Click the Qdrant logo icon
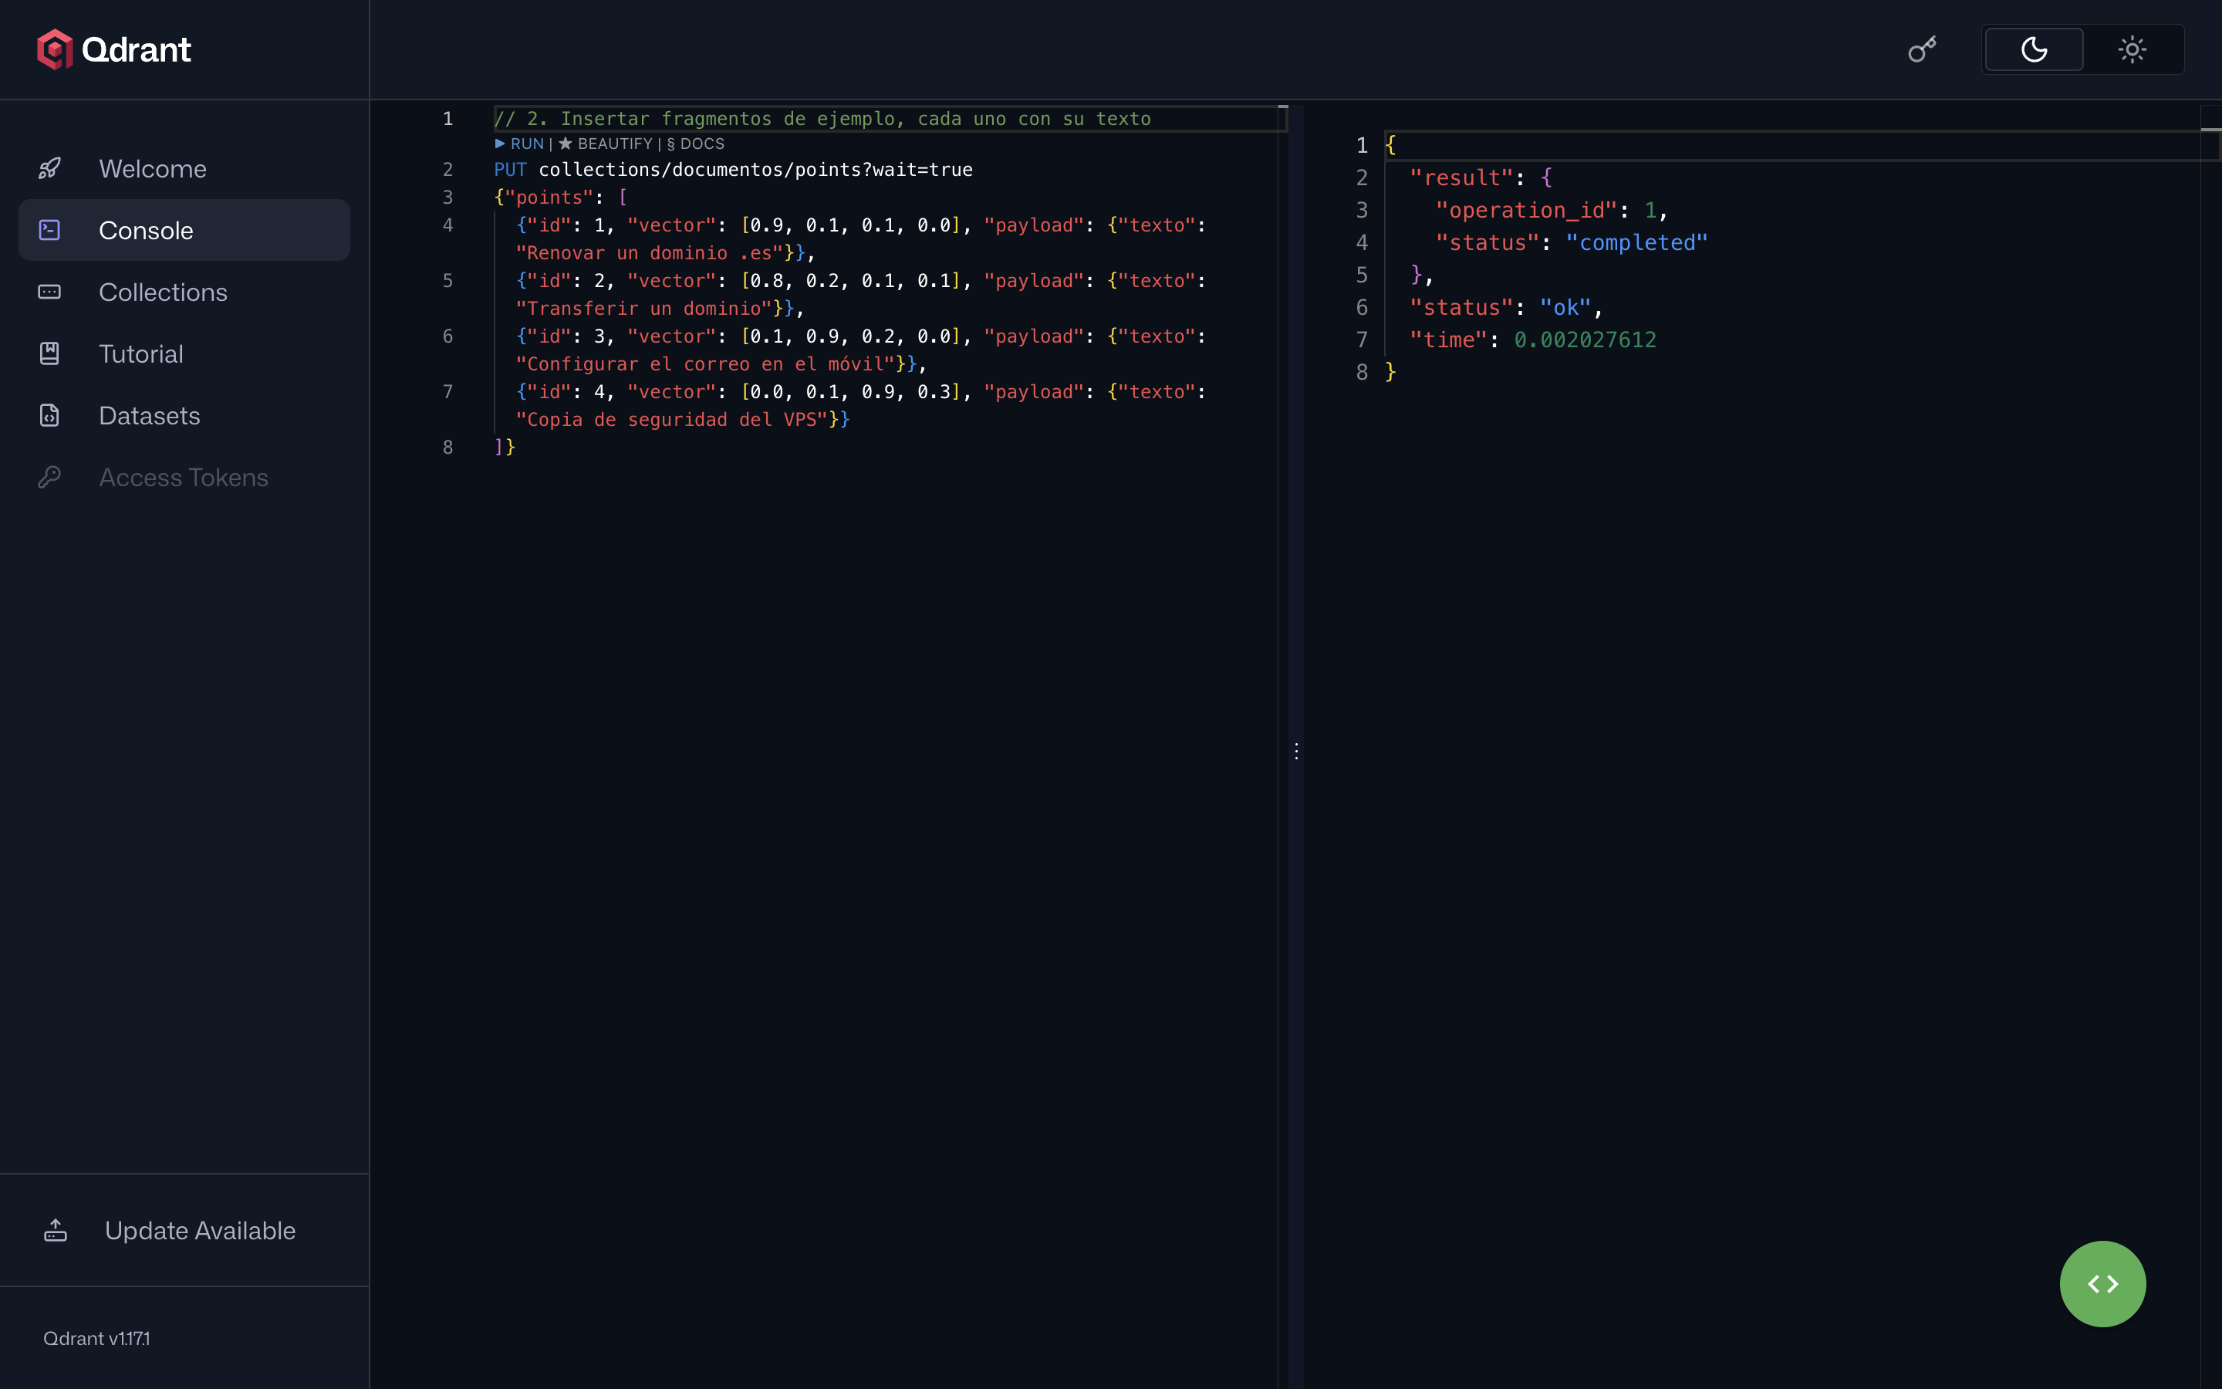 (x=54, y=49)
